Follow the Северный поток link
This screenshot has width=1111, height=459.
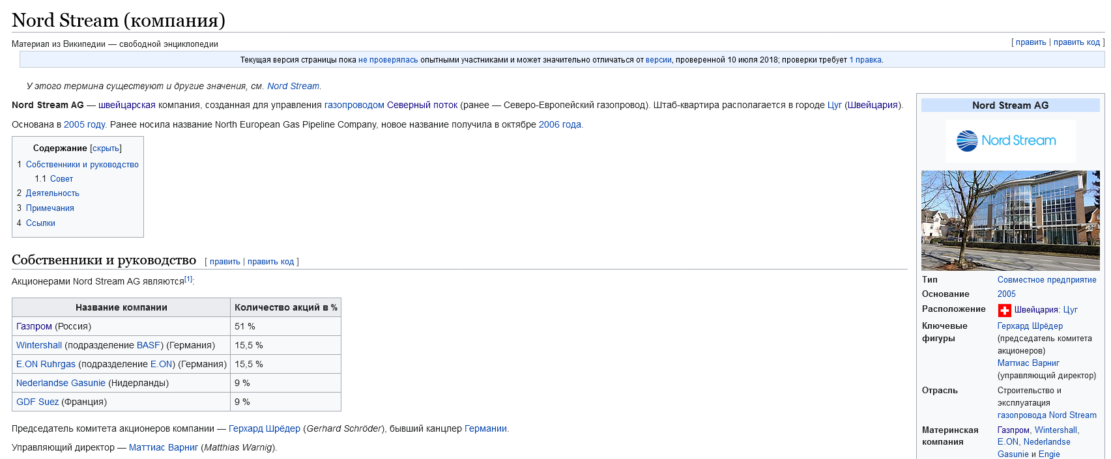pyautogui.click(x=422, y=105)
